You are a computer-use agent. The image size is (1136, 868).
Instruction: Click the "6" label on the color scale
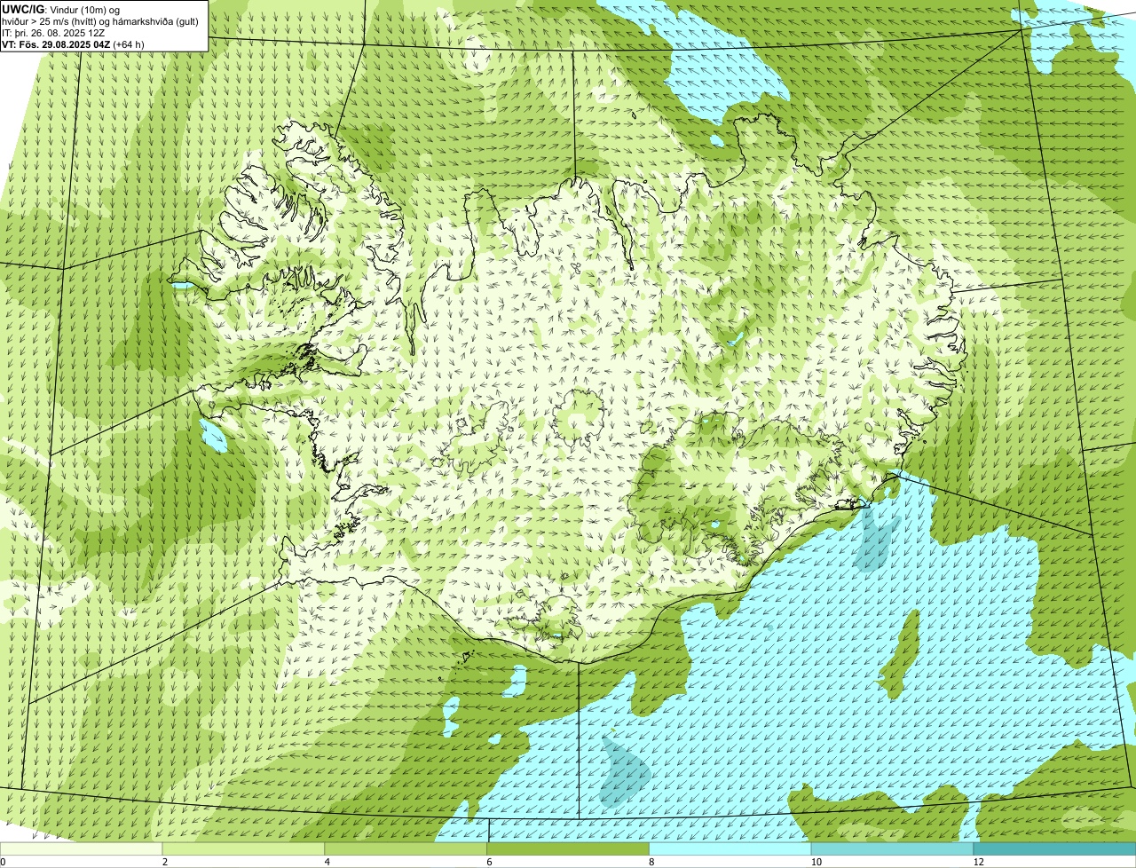(490, 862)
